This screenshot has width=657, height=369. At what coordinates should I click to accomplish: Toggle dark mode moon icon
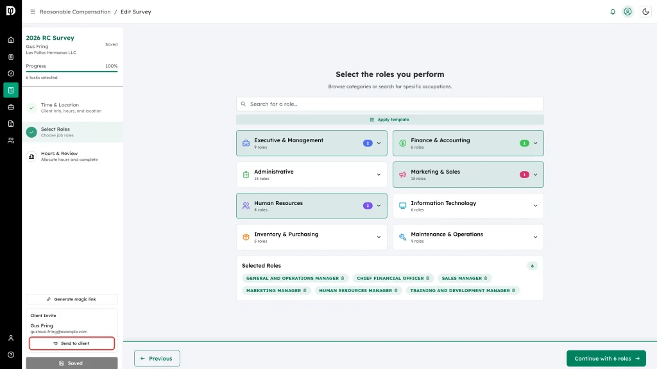click(645, 12)
